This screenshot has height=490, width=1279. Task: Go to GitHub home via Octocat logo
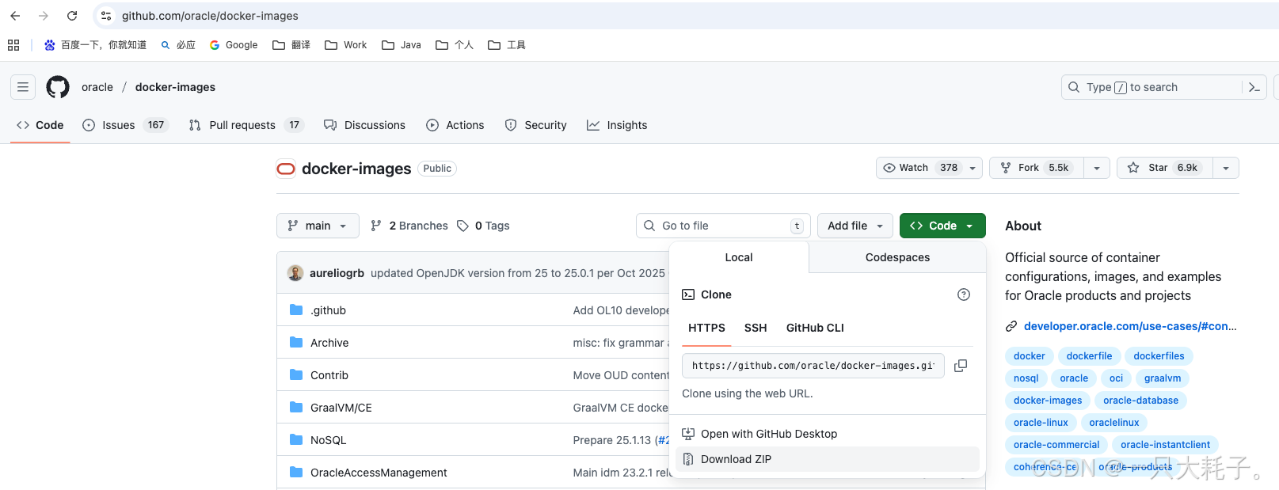tap(58, 87)
